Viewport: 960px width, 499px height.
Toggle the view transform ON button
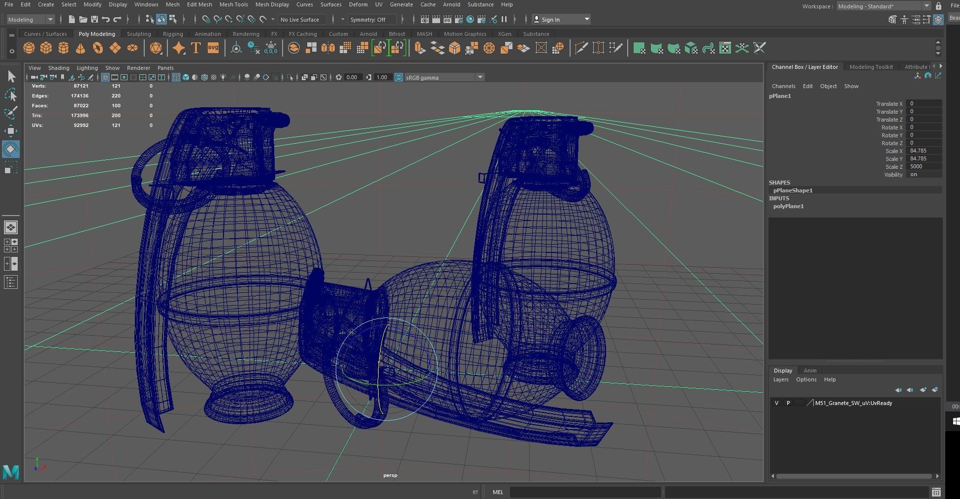point(399,77)
